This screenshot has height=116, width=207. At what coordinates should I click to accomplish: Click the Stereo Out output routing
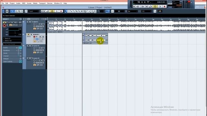(x=12, y=41)
